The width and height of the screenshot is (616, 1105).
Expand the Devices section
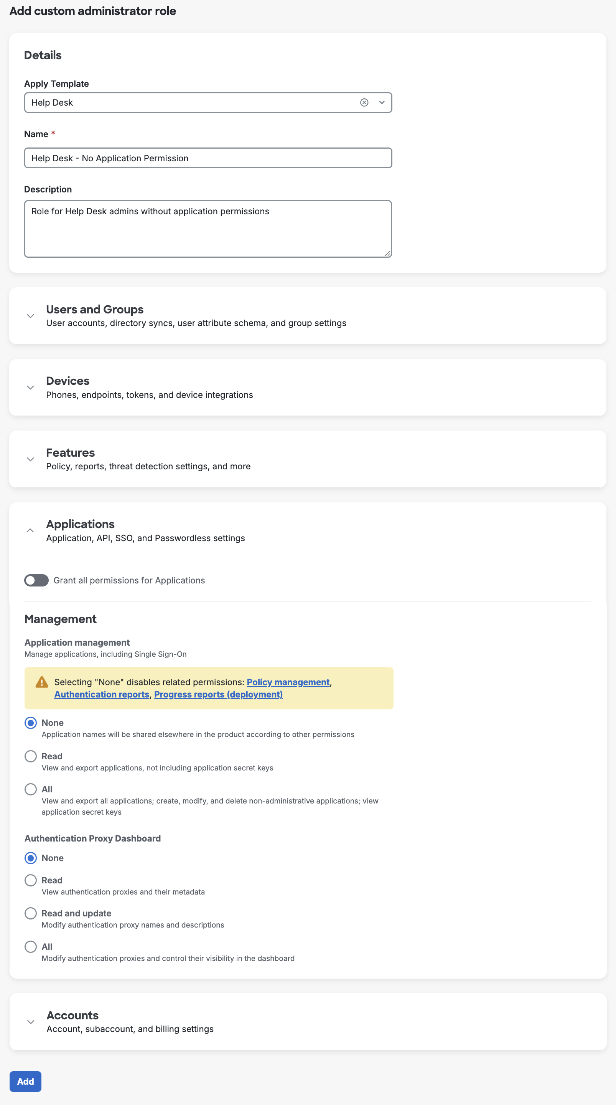click(x=30, y=388)
